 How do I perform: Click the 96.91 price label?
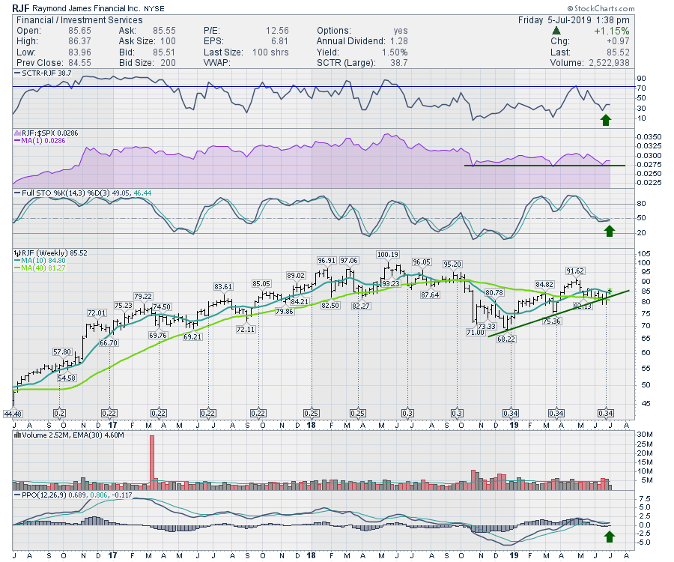[327, 261]
